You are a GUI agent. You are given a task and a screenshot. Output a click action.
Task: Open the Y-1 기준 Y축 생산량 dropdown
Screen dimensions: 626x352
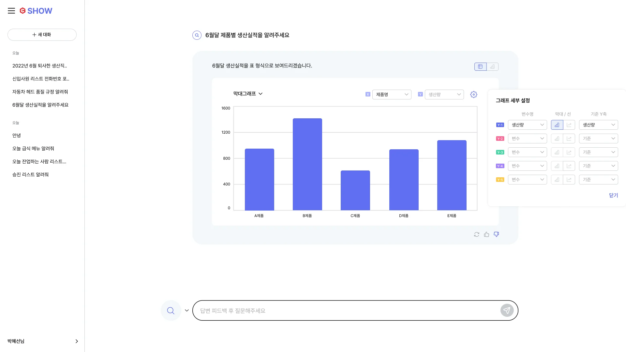pos(598,125)
